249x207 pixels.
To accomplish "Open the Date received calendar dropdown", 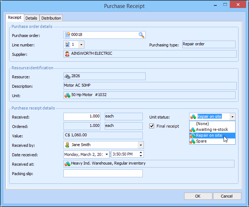I will coord(107,154).
